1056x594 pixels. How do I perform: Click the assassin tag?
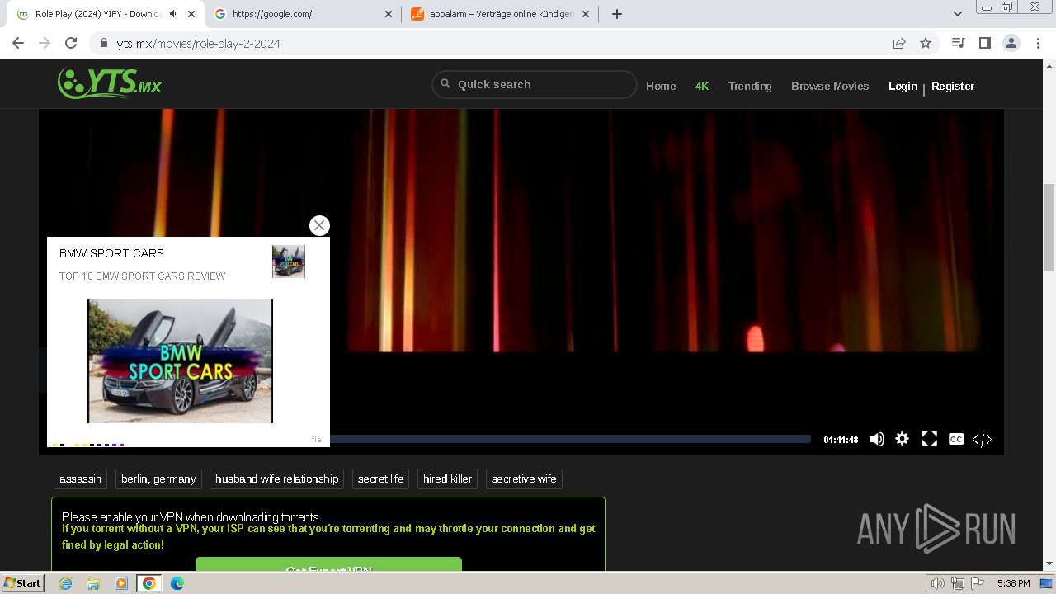pyautogui.click(x=81, y=478)
